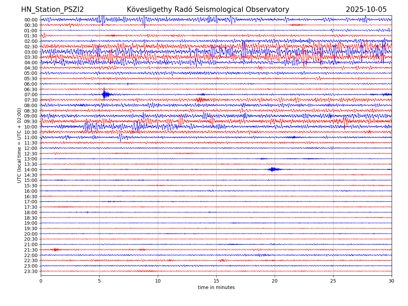Click the HN_Station_PSZI2 station label
This screenshot has height=306, width=408.
(52, 10)
